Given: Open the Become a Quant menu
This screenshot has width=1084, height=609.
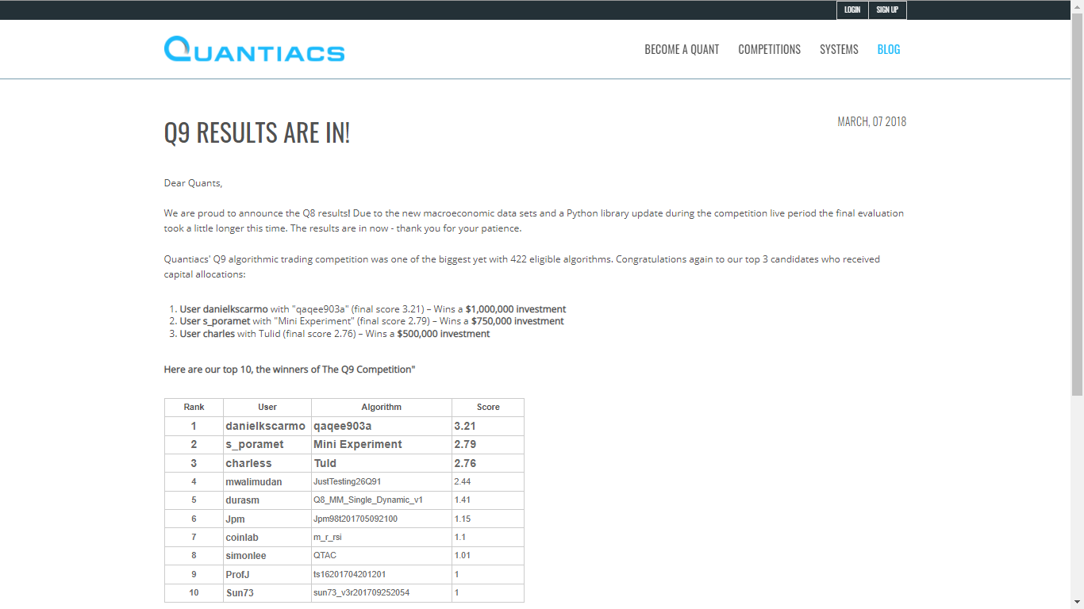Looking at the screenshot, I should tap(682, 49).
